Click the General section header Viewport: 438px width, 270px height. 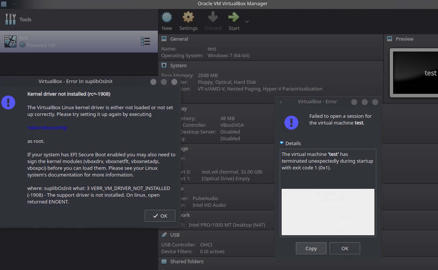[x=179, y=39]
